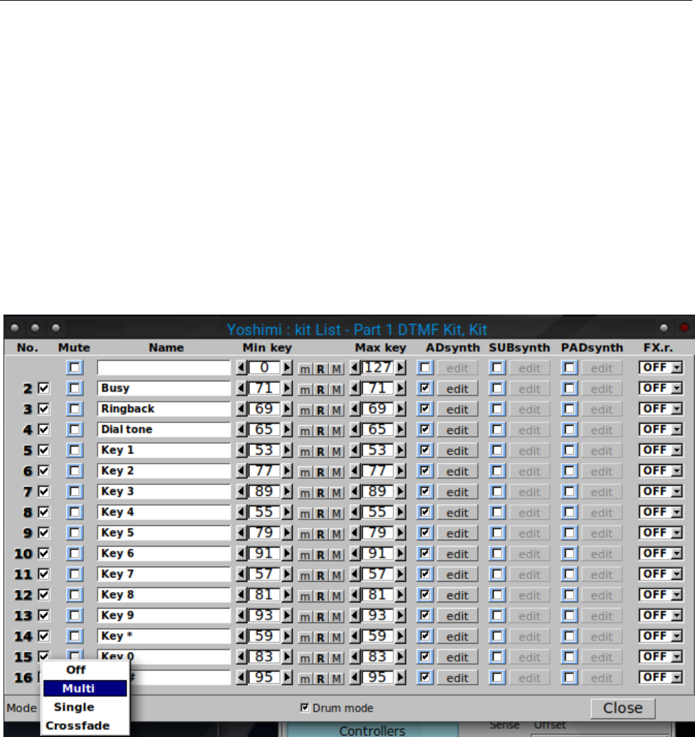Image resolution: width=695 pixels, height=737 pixels.
Task: Open FX.r dropdown for Key 7 row
Action: pyautogui.click(x=660, y=574)
